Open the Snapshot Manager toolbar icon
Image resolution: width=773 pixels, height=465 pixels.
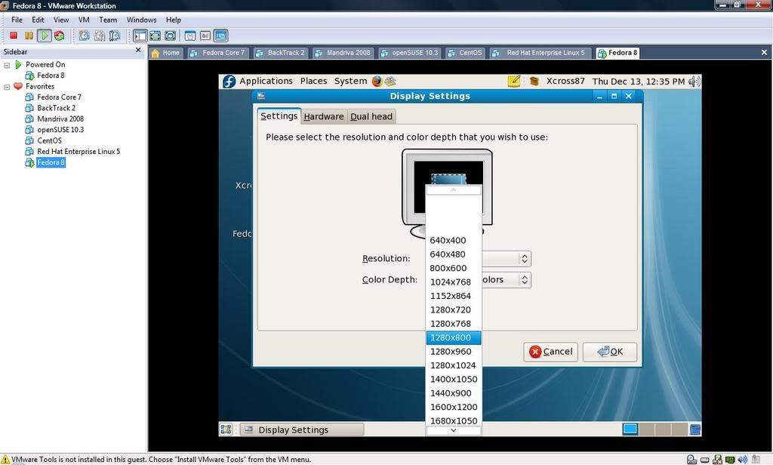[115, 35]
